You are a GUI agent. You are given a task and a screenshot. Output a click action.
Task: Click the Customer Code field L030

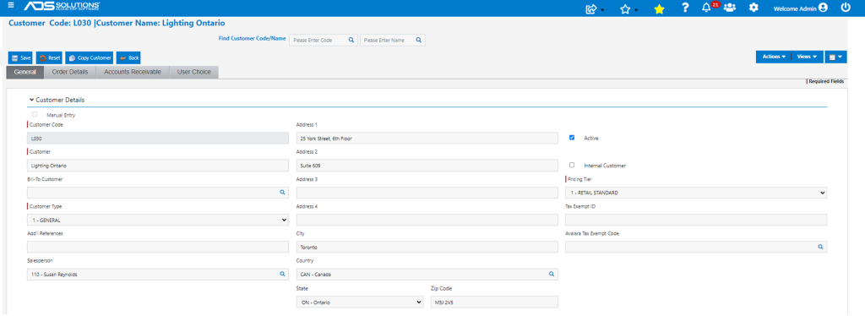[x=158, y=139]
